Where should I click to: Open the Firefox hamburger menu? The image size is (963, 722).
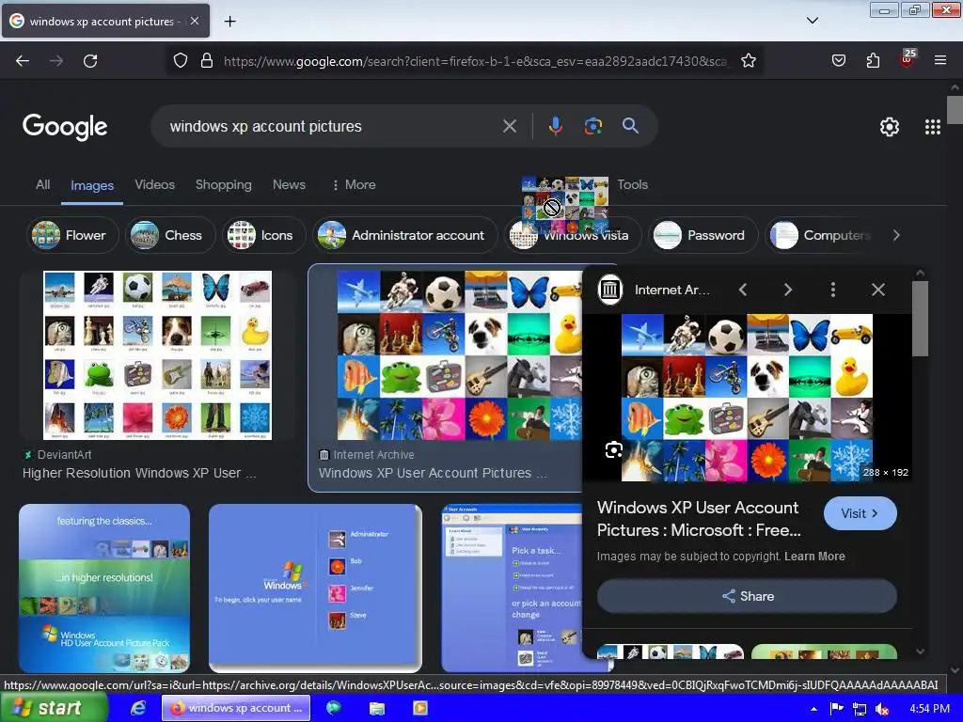(939, 60)
